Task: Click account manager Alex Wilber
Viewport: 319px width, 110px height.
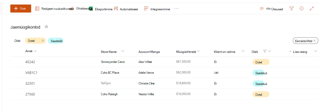Action: click(x=145, y=62)
